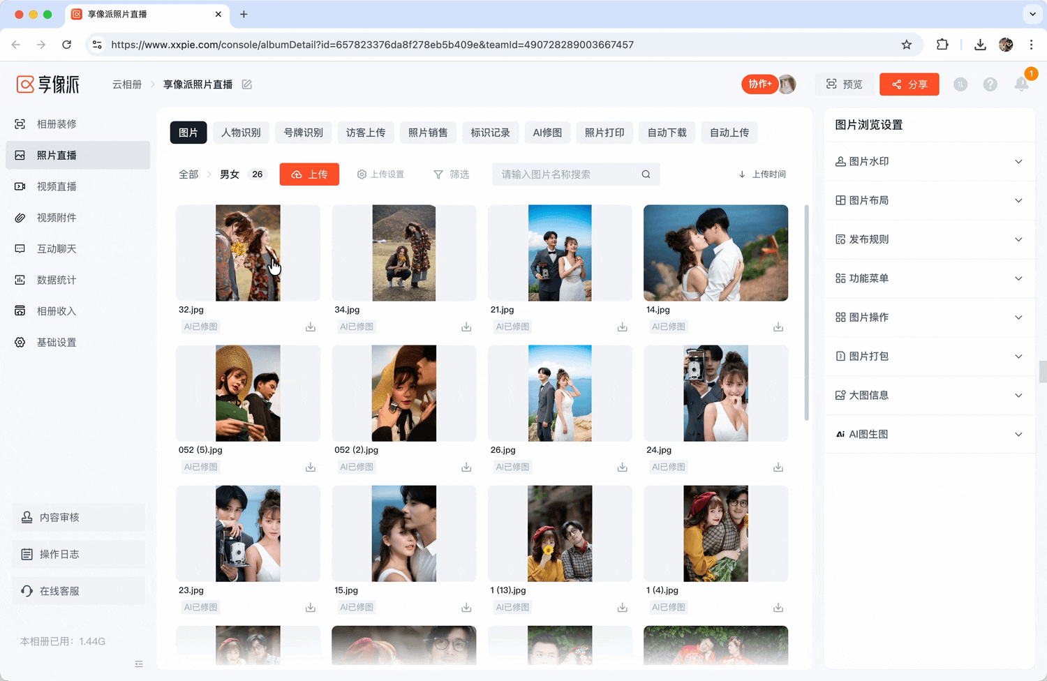The image size is (1047, 681).
Task: Expand 图片布局 settings
Action: pyautogui.click(x=929, y=200)
